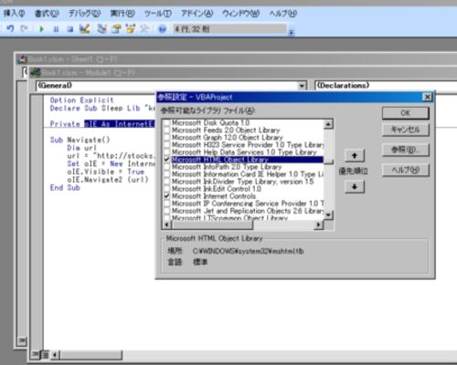Viewport: 457px width, 365px height.
Task: Click the キャンセル (Cancel) button
Action: coord(406,130)
